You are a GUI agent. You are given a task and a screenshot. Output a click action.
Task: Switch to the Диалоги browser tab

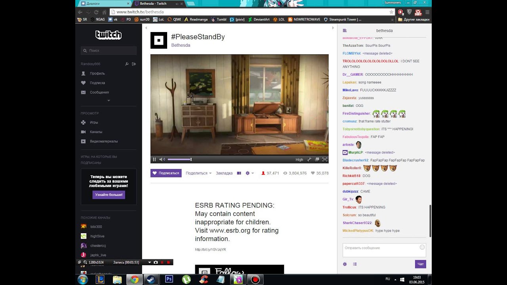point(104,4)
